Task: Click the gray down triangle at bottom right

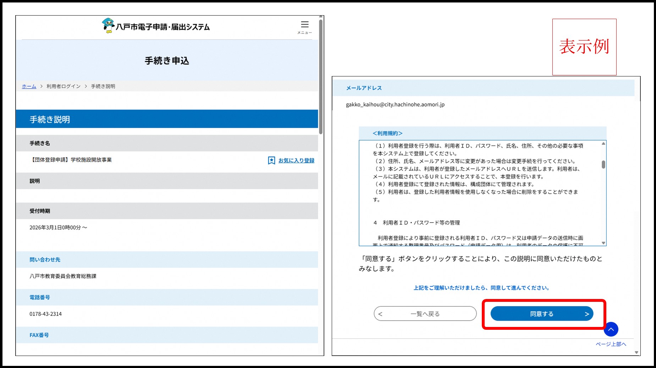Action: point(635,352)
